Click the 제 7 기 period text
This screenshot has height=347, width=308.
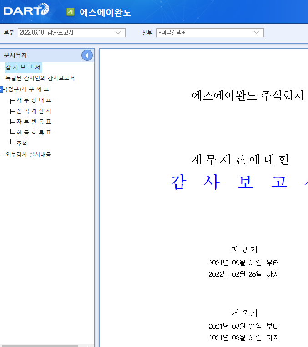click(244, 313)
